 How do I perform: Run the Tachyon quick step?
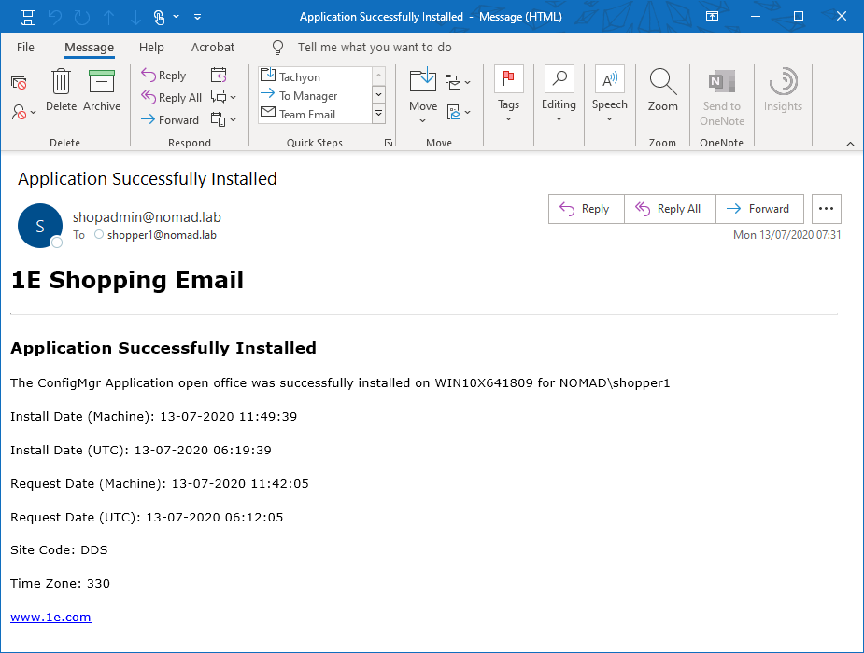click(x=299, y=77)
